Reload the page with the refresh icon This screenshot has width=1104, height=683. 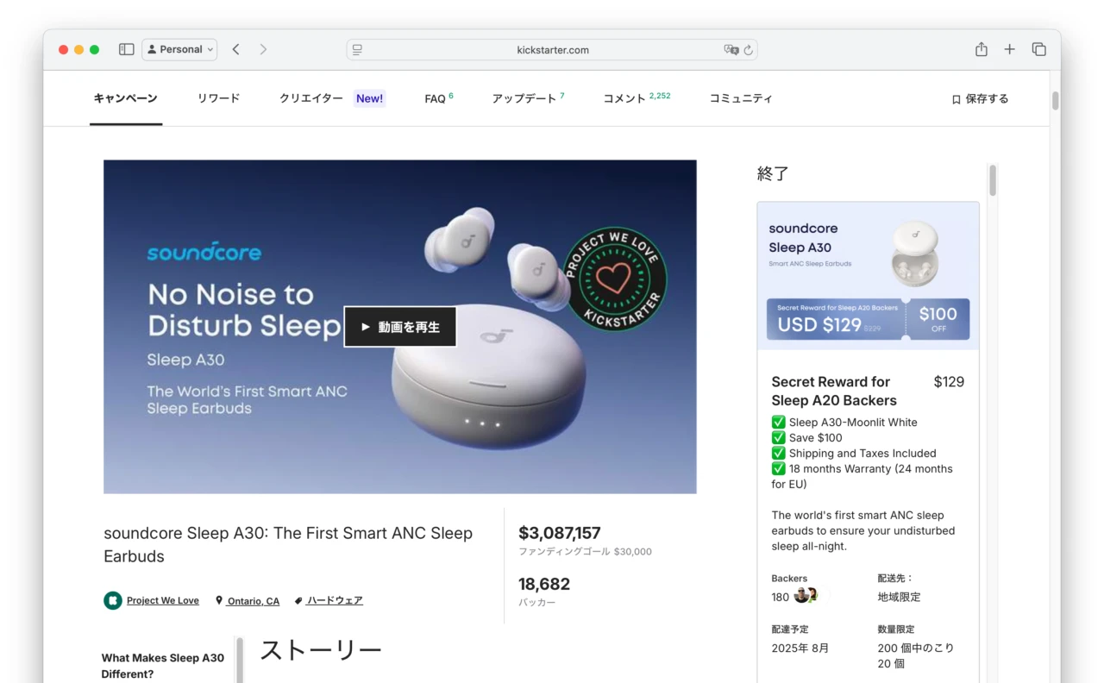point(747,50)
